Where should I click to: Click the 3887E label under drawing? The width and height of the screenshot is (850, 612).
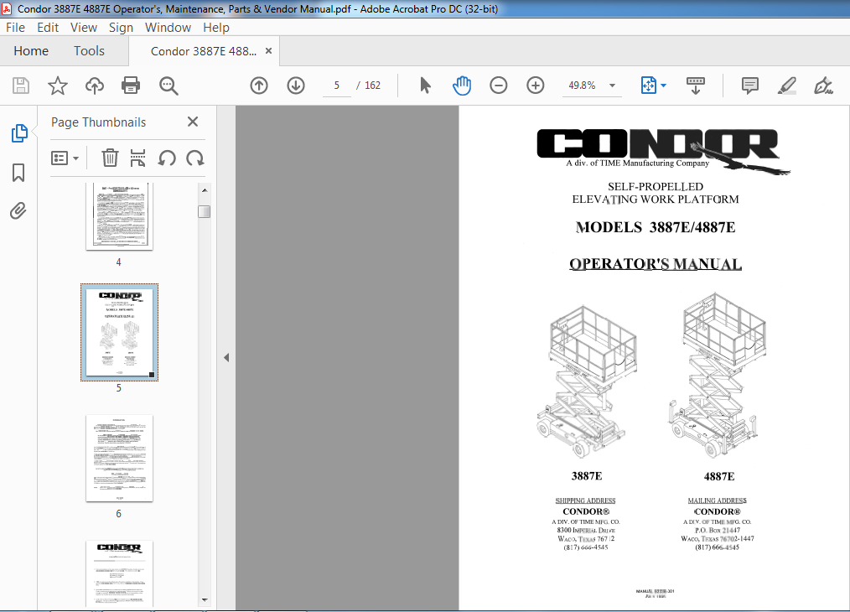[587, 476]
